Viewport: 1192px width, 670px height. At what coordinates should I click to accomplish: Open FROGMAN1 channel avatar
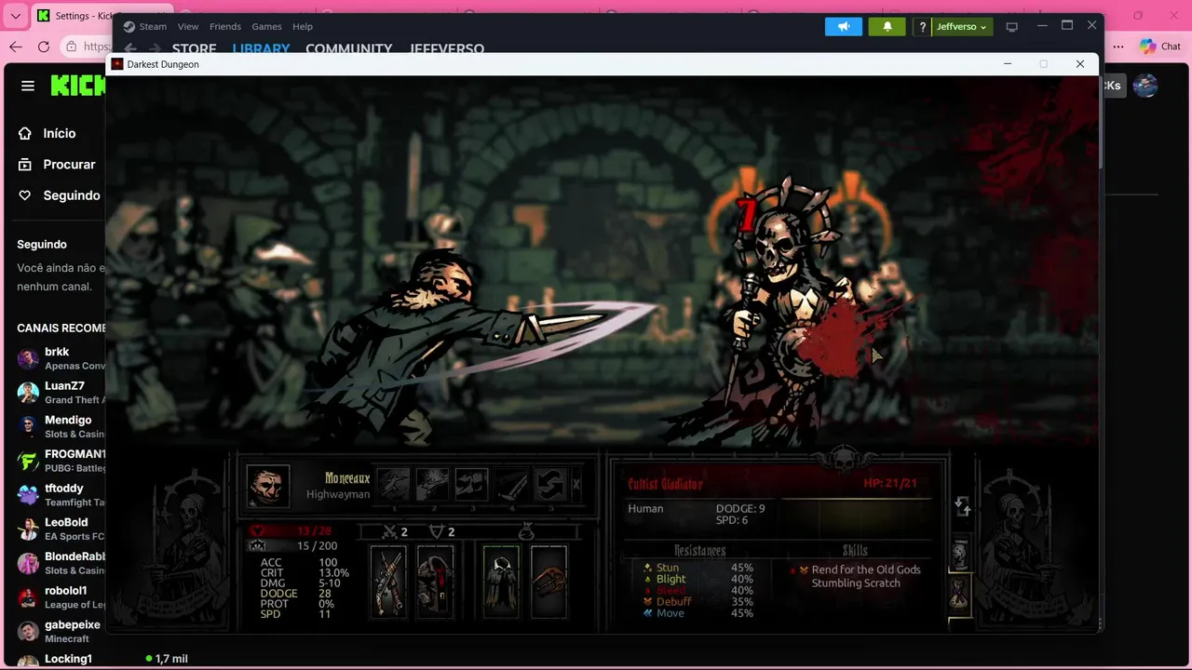pyautogui.click(x=28, y=461)
